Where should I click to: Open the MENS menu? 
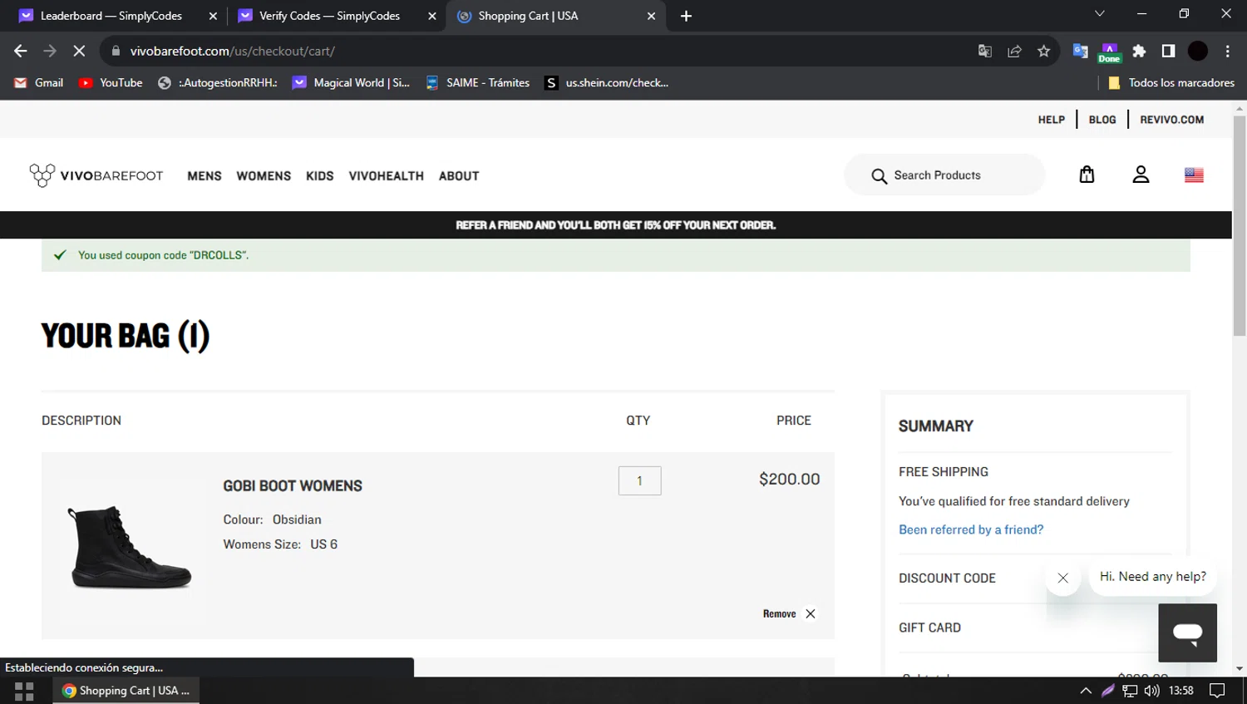205,176
